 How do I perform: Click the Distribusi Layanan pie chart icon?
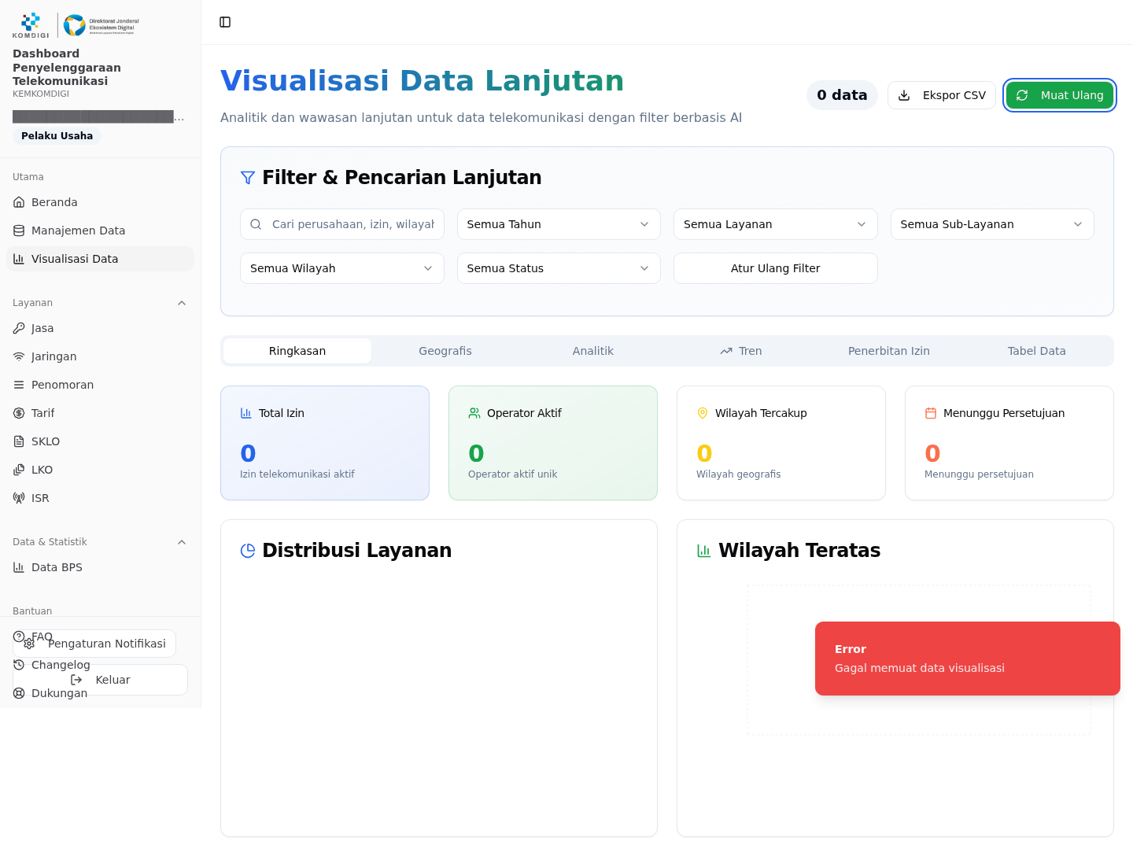(x=248, y=551)
